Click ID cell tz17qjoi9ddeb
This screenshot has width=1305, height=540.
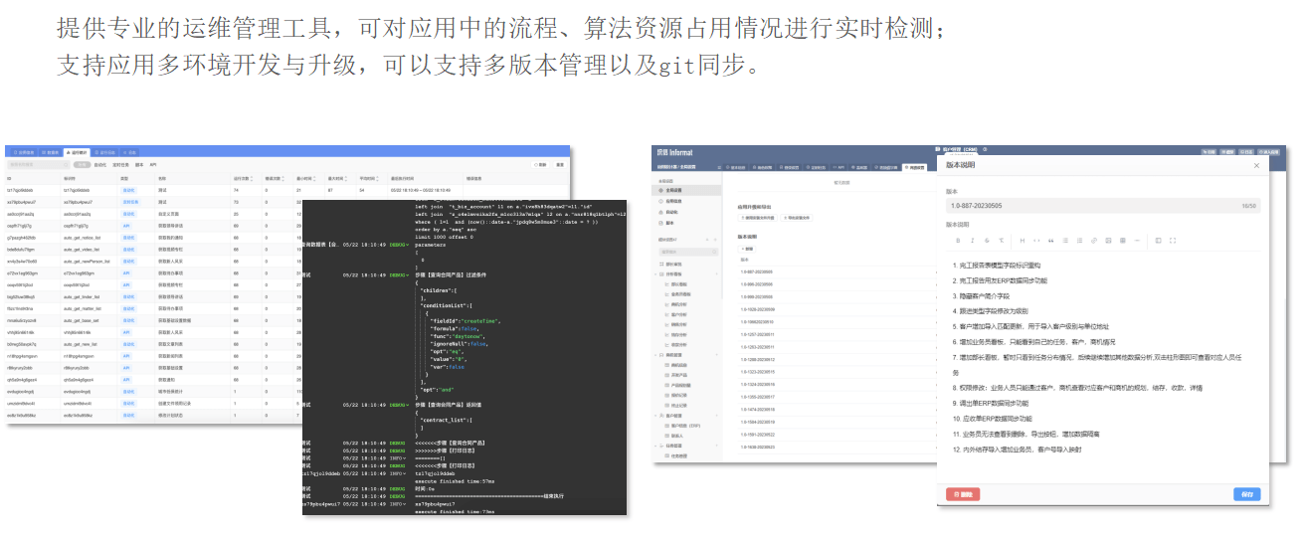tap(20, 190)
